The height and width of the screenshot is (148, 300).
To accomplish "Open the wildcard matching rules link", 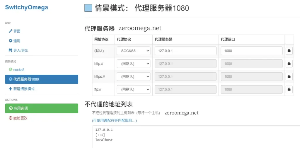I will click(114, 120).
